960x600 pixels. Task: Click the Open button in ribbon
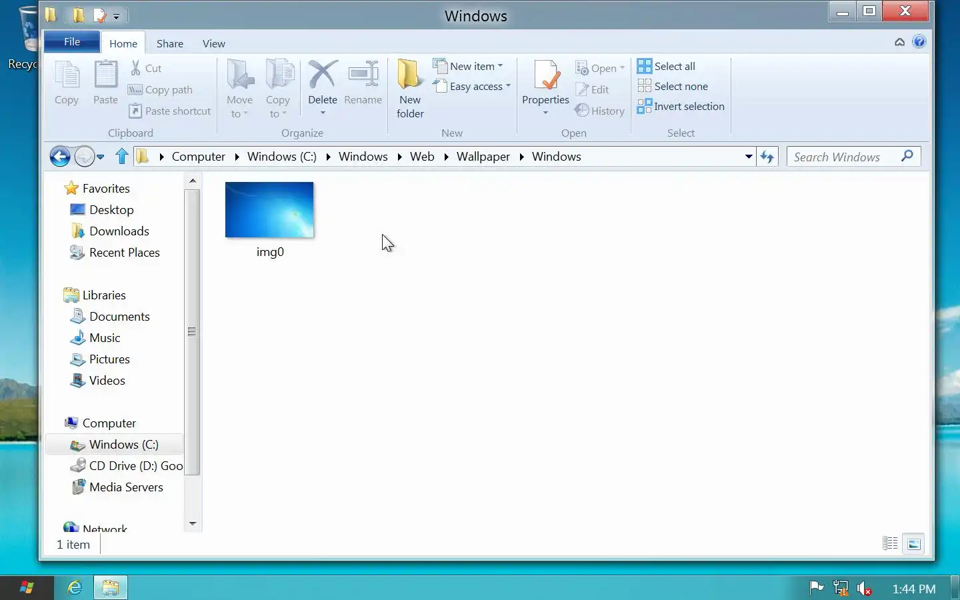599,68
